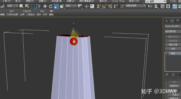
Task: Activate the Select and Rotate tool
Action: (x=51, y=6)
